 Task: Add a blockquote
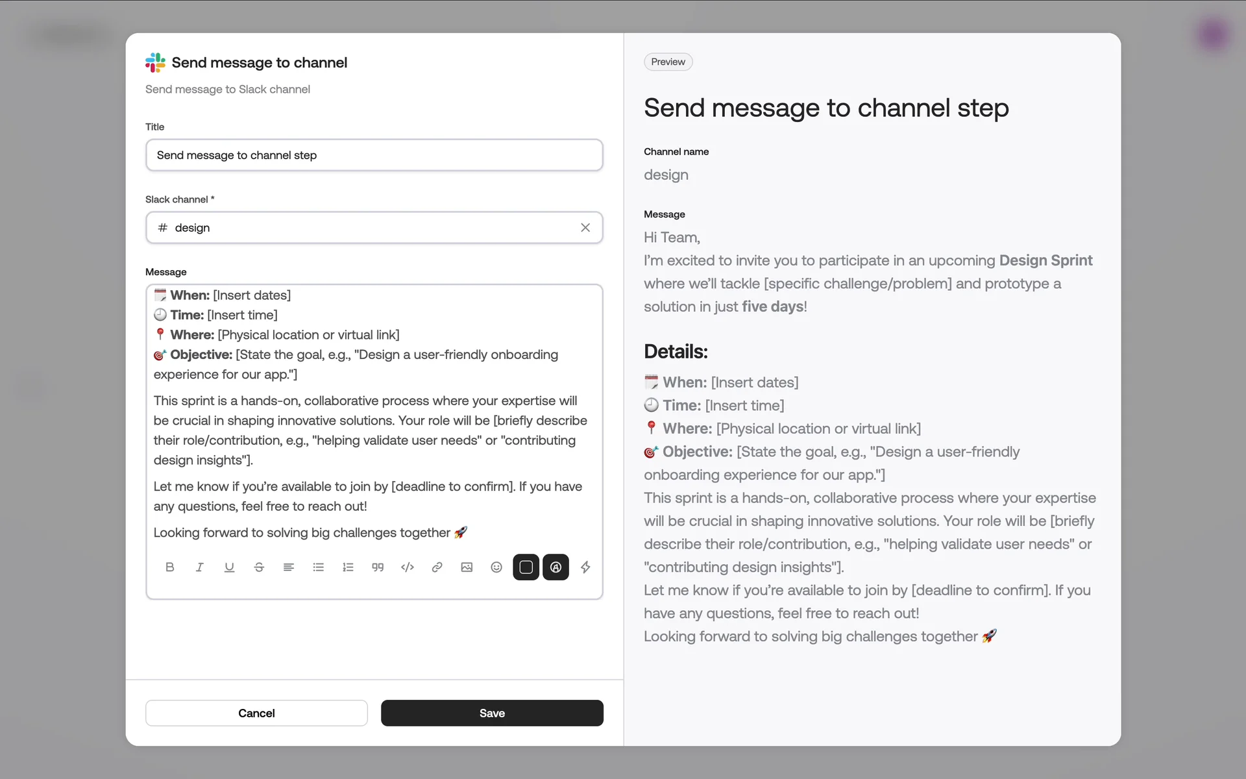coord(378,567)
